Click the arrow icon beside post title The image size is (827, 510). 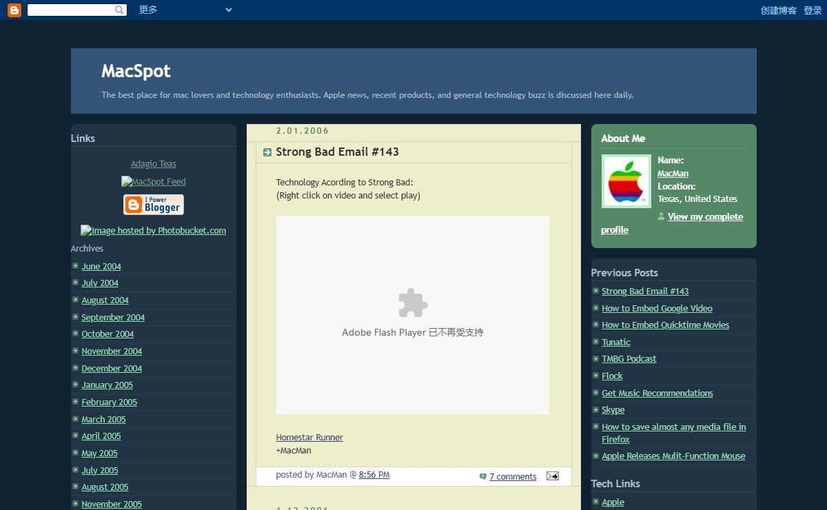click(267, 152)
